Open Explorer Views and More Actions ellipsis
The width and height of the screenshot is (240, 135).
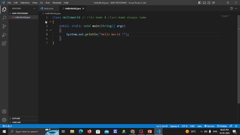click(34, 8)
